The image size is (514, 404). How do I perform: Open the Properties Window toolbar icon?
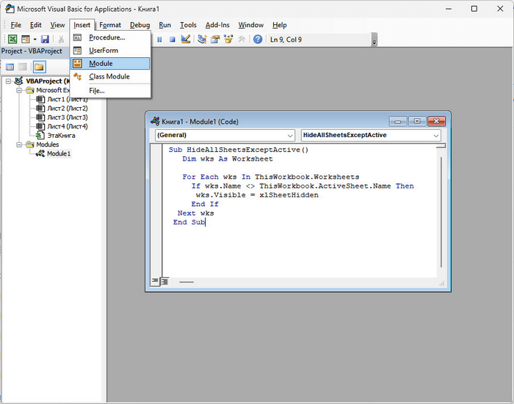(x=215, y=39)
